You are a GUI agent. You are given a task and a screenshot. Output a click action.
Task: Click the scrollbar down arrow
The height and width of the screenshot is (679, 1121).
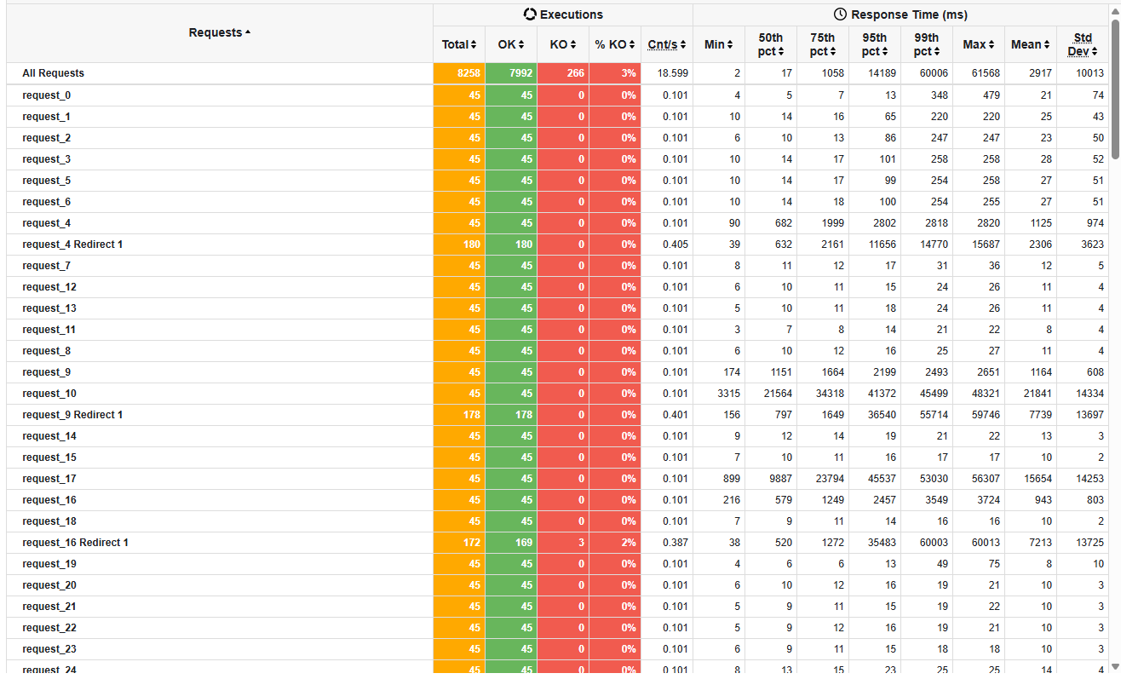point(1115,666)
